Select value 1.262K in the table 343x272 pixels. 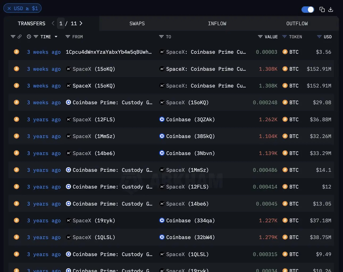tap(268, 120)
